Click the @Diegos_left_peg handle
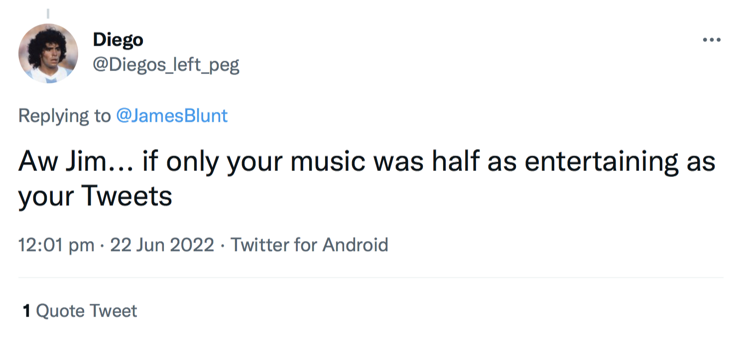The image size is (742, 337). (x=166, y=65)
